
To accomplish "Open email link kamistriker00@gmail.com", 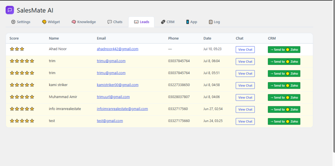I will [x=117, y=85].
